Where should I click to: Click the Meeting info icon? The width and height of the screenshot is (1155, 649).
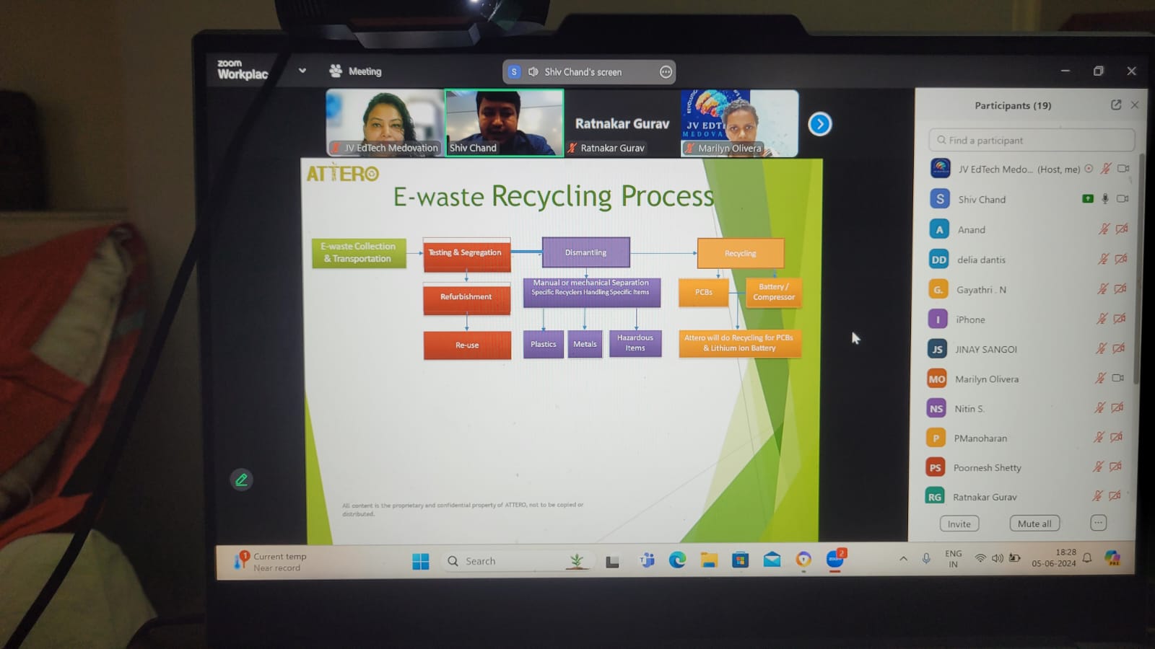336,71
